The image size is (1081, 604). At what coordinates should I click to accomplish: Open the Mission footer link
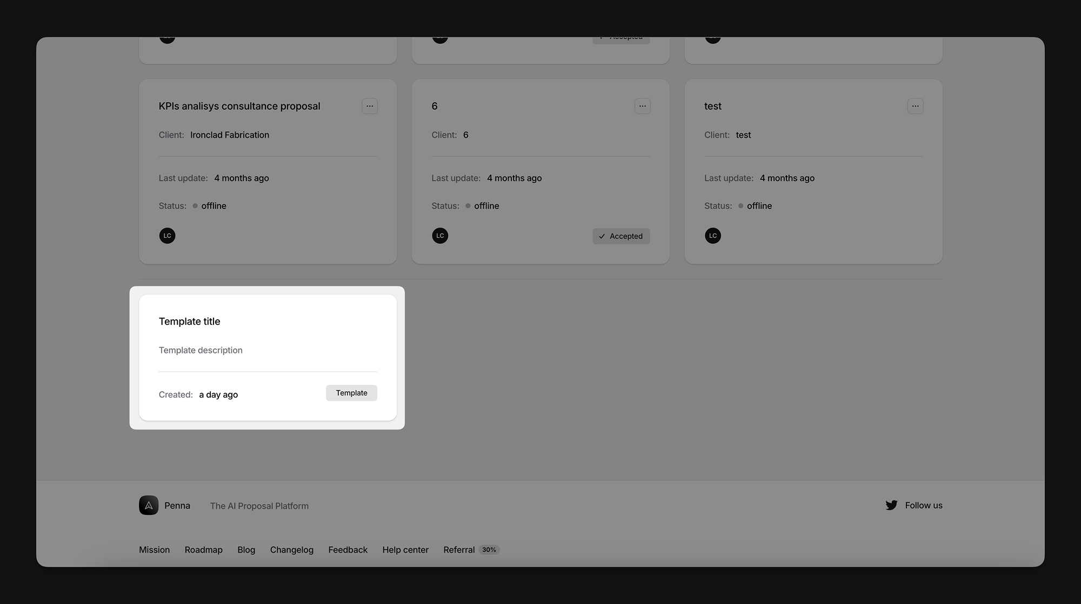click(x=154, y=549)
